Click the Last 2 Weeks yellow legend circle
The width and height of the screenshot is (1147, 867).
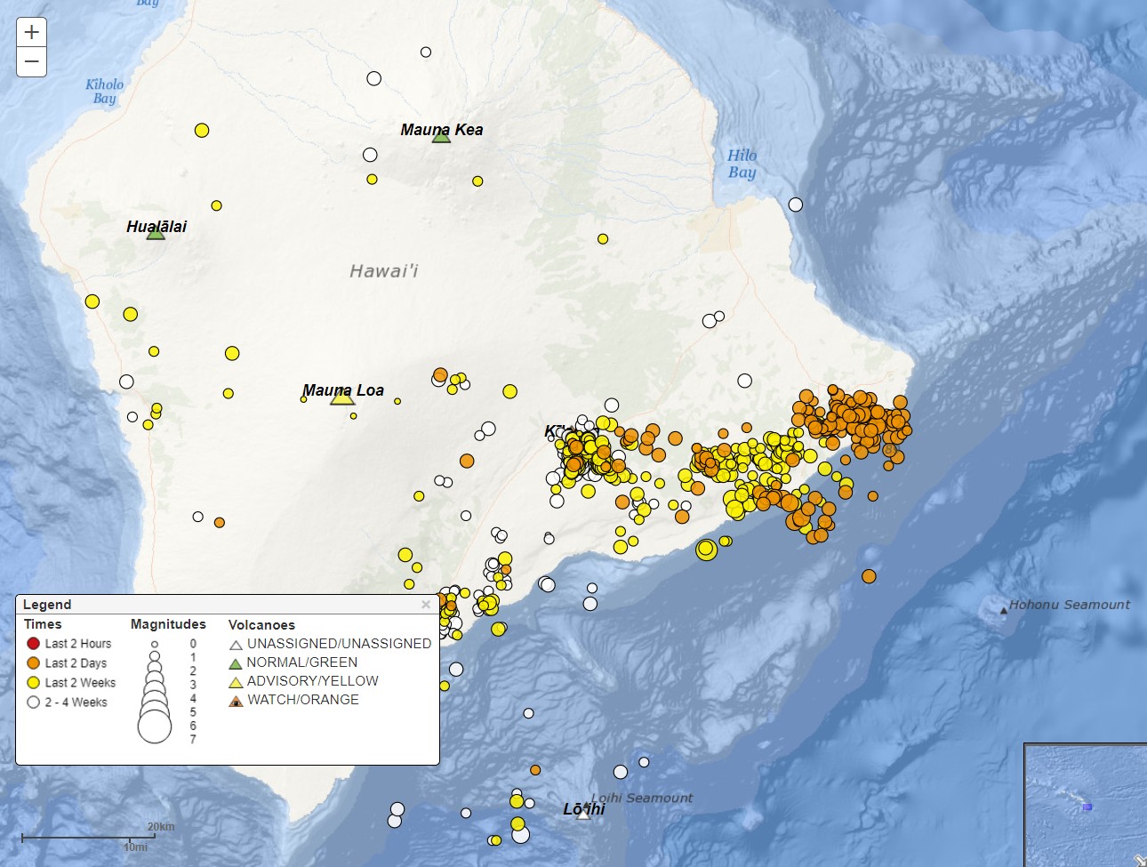34,682
